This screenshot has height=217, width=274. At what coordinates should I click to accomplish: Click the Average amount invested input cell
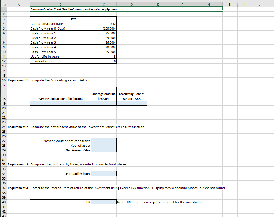point(104,103)
